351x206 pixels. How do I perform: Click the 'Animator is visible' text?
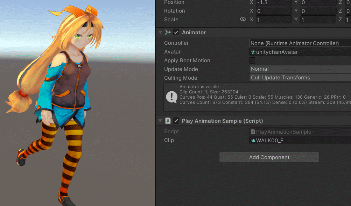[x=199, y=86]
